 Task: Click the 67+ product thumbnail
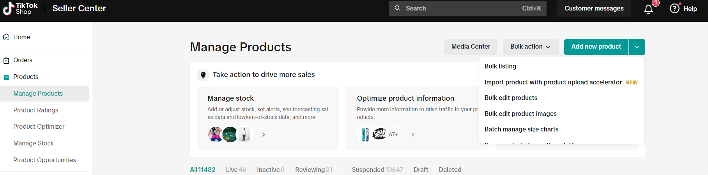click(x=393, y=135)
